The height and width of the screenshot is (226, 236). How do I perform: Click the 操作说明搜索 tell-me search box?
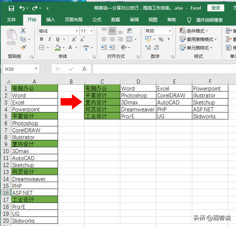pyautogui.click(x=209, y=20)
